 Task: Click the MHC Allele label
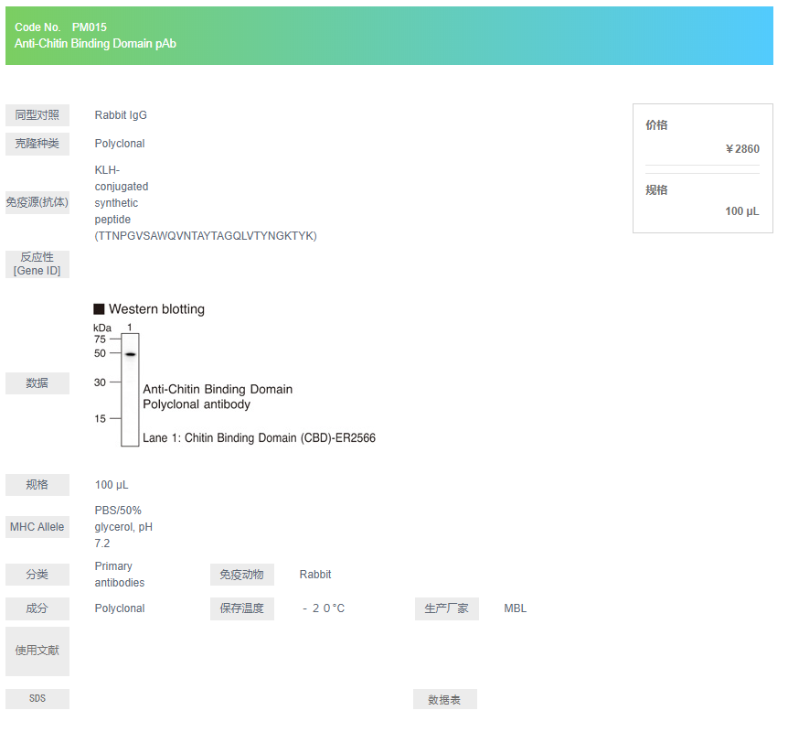[x=37, y=527]
